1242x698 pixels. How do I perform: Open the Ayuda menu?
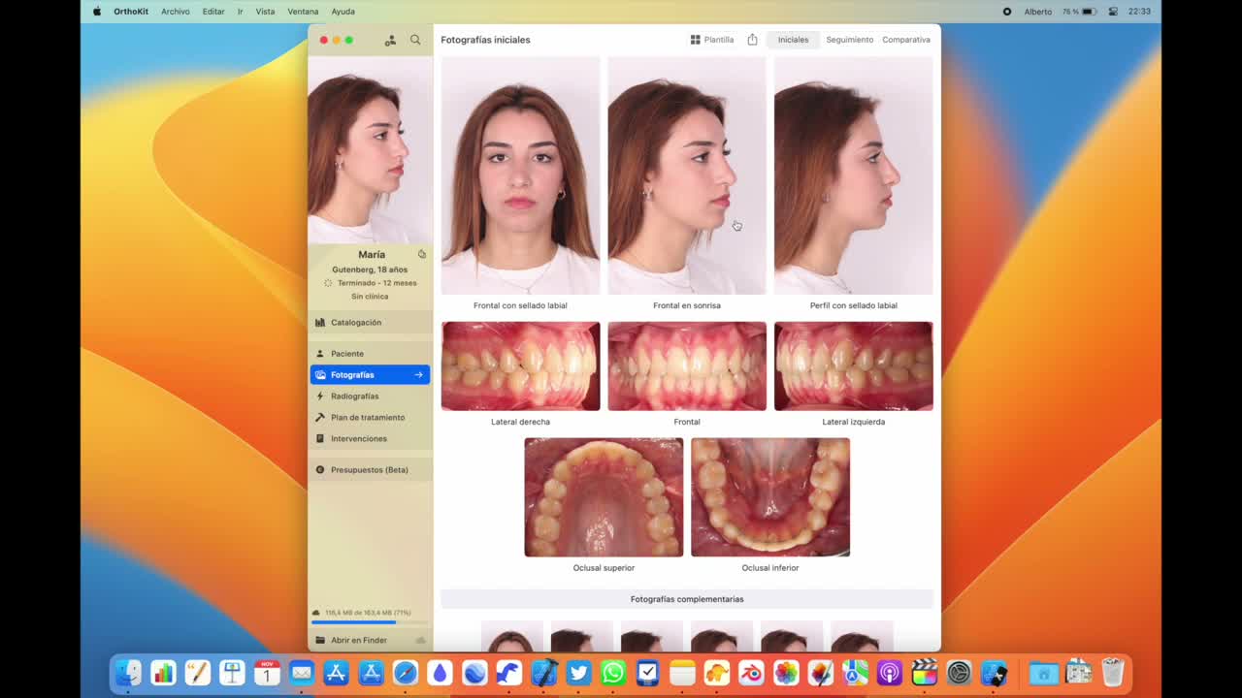(x=343, y=12)
